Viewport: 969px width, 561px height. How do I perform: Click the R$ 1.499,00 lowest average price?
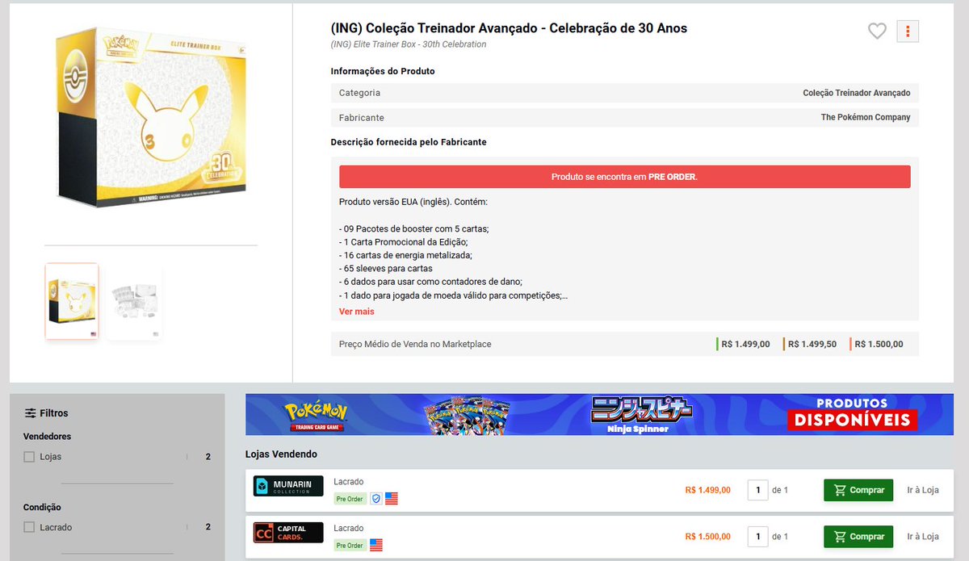click(745, 344)
